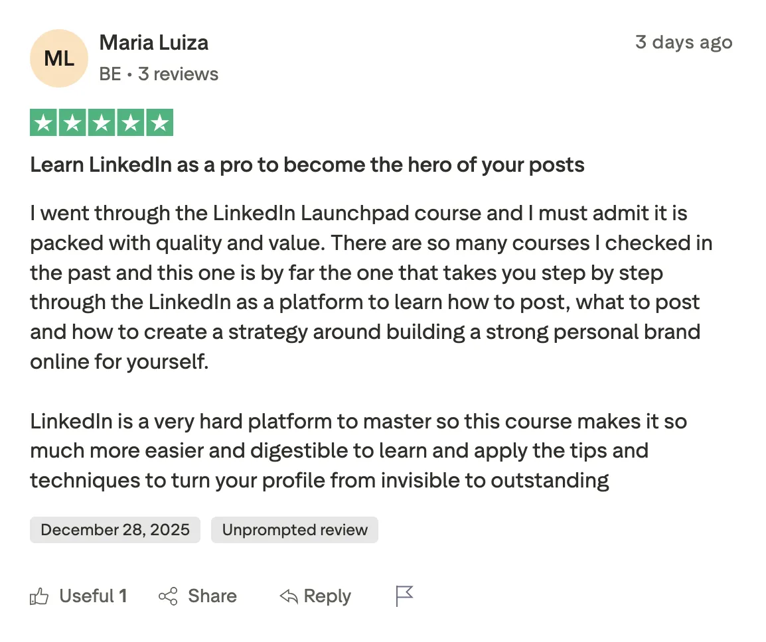
Task: Click the Unprompted review badge
Action: tap(295, 529)
